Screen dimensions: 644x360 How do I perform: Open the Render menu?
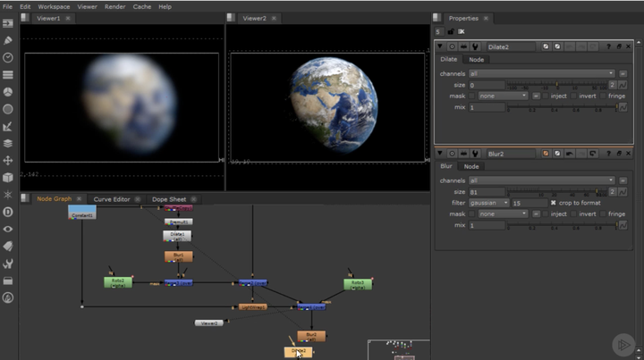(x=115, y=6)
